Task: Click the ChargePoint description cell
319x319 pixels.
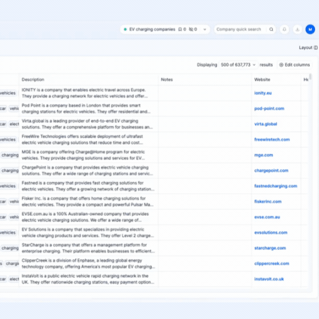Action: pyautogui.click(x=88, y=170)
